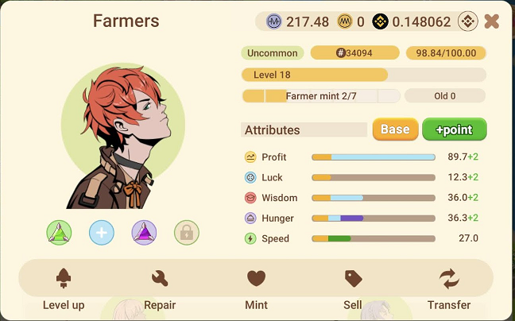This screenshot has width=515, height=321.
Task: Click the Level up rocket icon
Action: click(64, 278)
